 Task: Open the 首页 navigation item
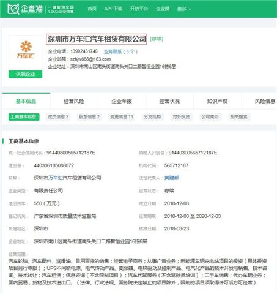click(92, 9)
